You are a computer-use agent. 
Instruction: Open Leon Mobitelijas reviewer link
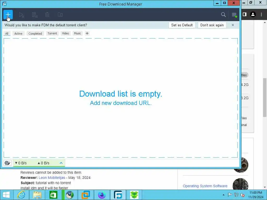point(52,178)
